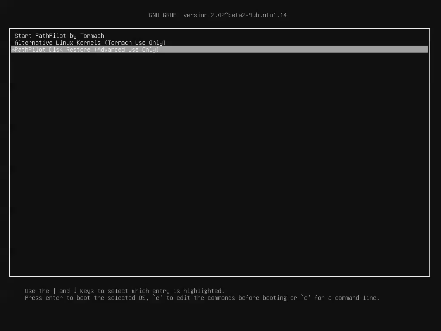Viewport: 441px width, 331px height.
Task: Select the Start PathPilot by Tormach entry
Action: 59,36
